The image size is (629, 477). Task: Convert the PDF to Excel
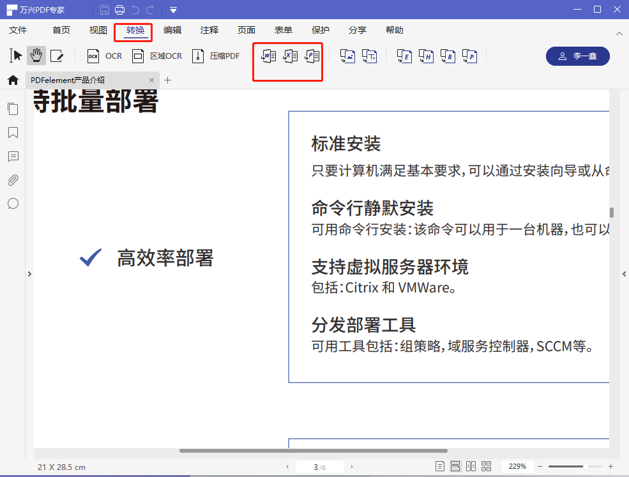click(291, 56)
